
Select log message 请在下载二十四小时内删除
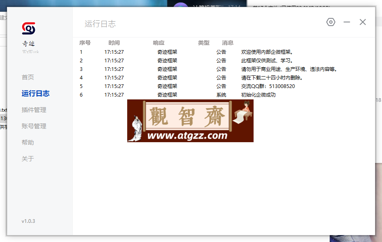pos(272,78)
